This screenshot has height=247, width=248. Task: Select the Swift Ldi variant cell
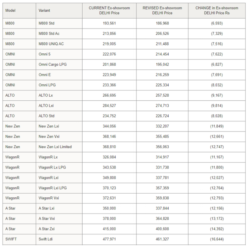click(59, 239)
